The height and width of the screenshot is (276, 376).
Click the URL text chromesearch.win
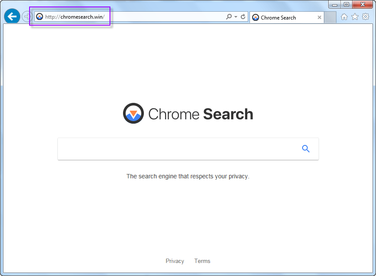83,17
